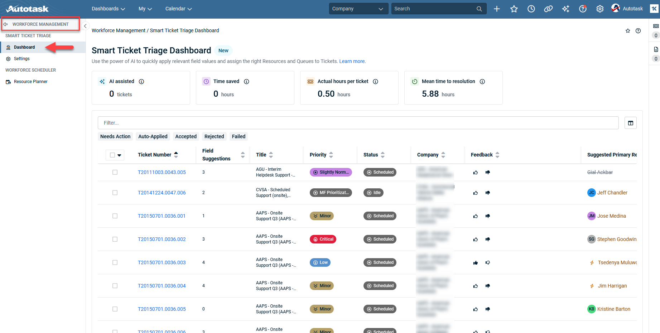Click the plus icon to create new item

[497, 9]
